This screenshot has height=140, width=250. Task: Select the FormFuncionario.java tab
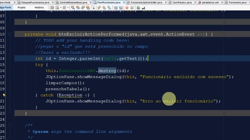tap(109, 2)
